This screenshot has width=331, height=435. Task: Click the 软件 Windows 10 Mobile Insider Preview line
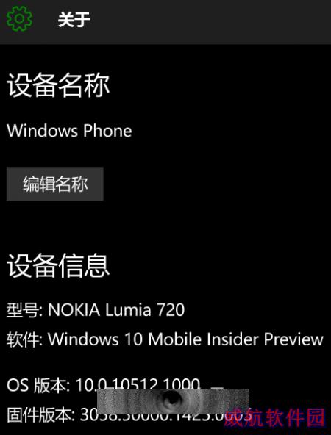pyautogui.click(x=165, y=339)
